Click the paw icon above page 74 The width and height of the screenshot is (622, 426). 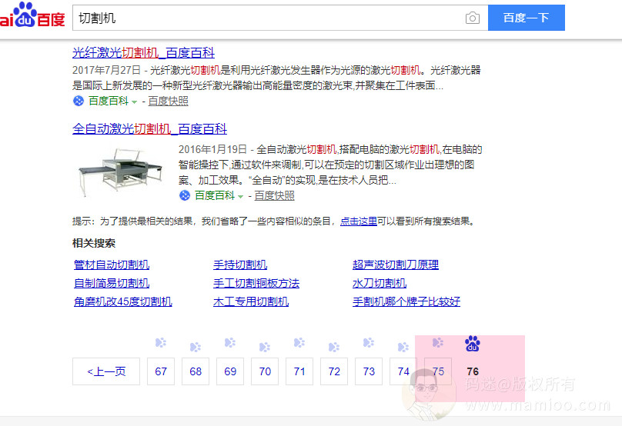click(403, 347)
